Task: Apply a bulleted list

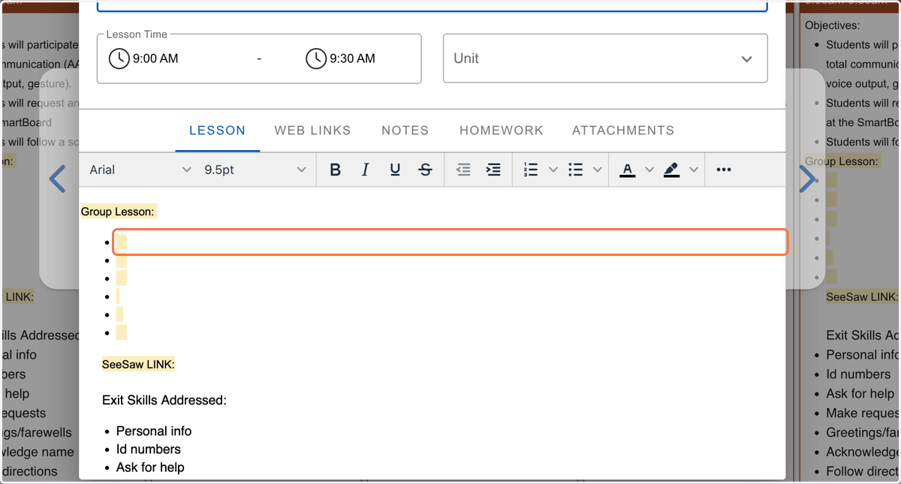Action: [576, 170]
